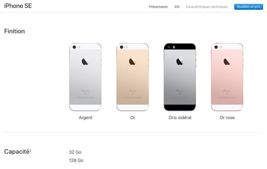This screenshot has height=169, width=267.
Task: Select the 128 Go capacity option
Action: (76, 160)
